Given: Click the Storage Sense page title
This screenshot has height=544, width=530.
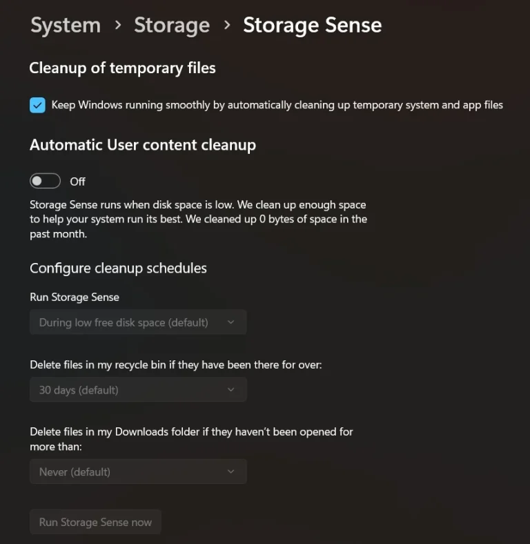Looking at the screenshot, I should tap(312, 26).
